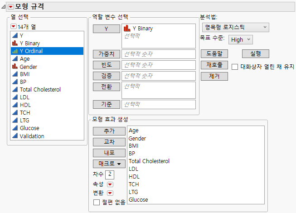This screenshot has height=213, width=296.
Task: Select Total Cholesterol name in column list
Action: click(x=40, y=89)
